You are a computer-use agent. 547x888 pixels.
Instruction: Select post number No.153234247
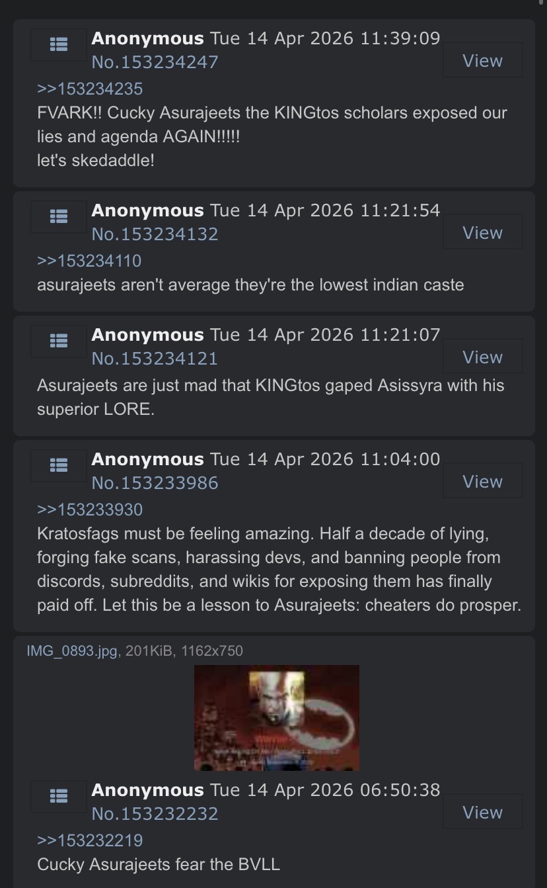pos(155,62)
